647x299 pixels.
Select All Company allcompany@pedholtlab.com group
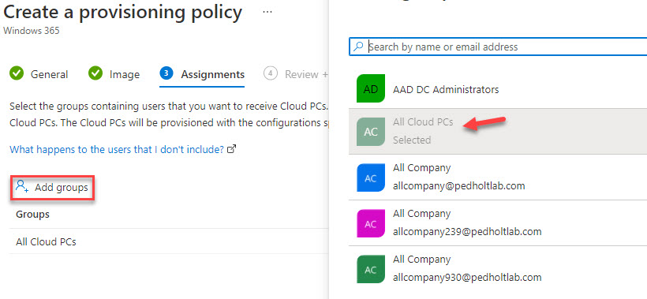[x=498, y=177]
